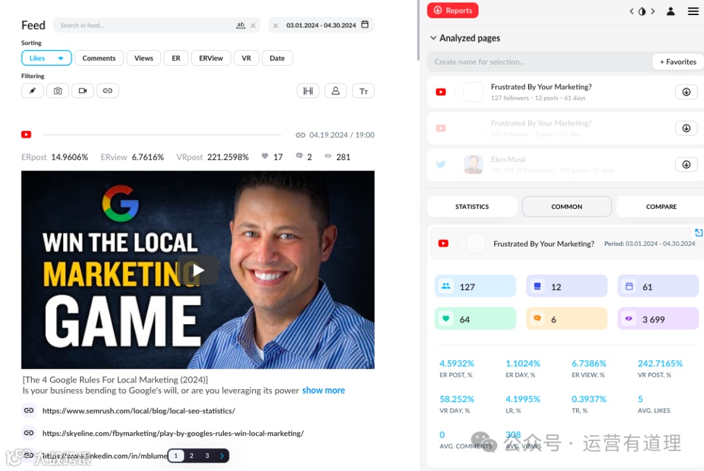The image size is (704, 471).
Task: Open the user profile icon
Action: click(x=670, y=11)
